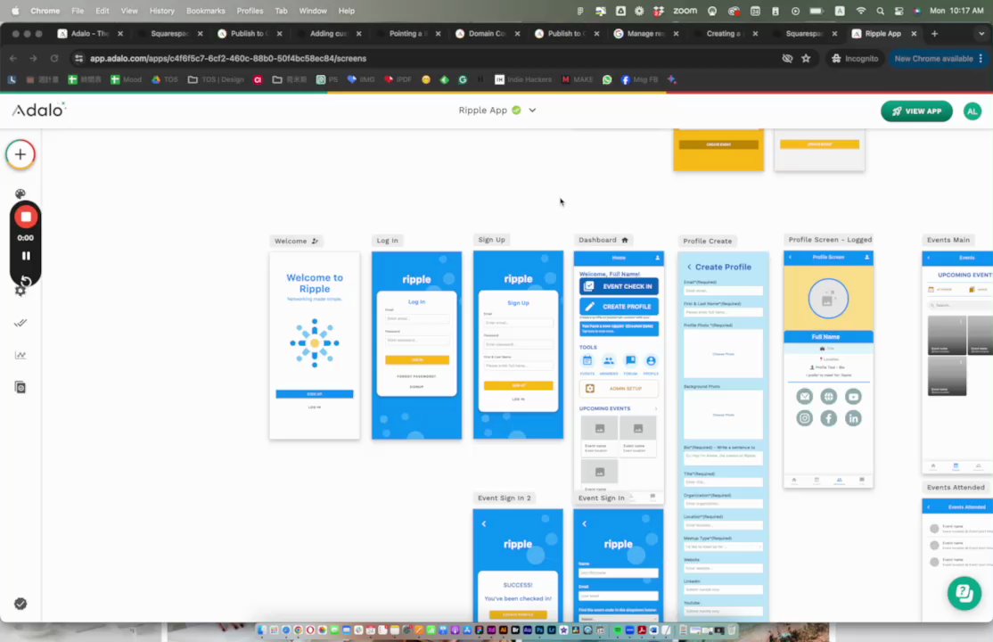Viewport: 993px width, 642px height.
Task: Switch to the Pointing a browser tab
Action: tap(406, 34)
